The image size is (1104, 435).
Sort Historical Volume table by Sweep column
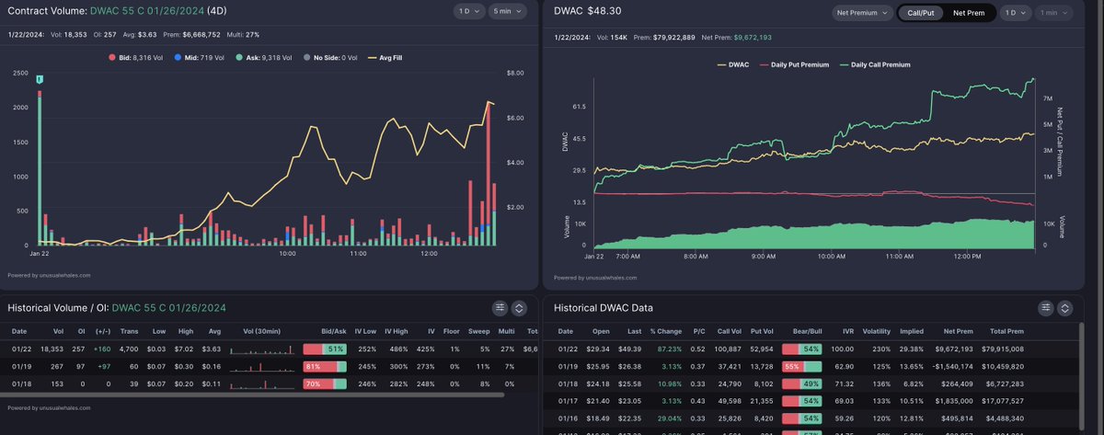(478, 330)
